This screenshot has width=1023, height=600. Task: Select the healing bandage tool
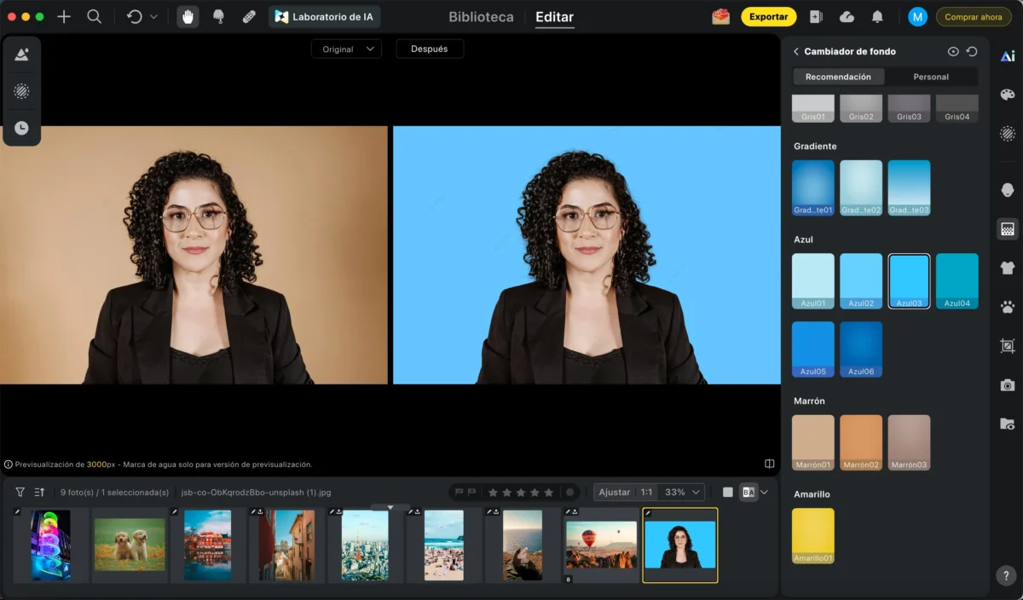249,17
